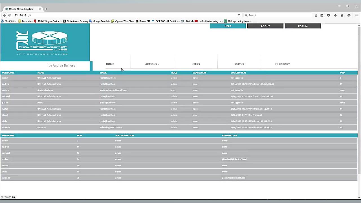Open the CCIE R&S bookmark
The width and height of the screenshot is (361, 203).
click(x=166, y=21)
